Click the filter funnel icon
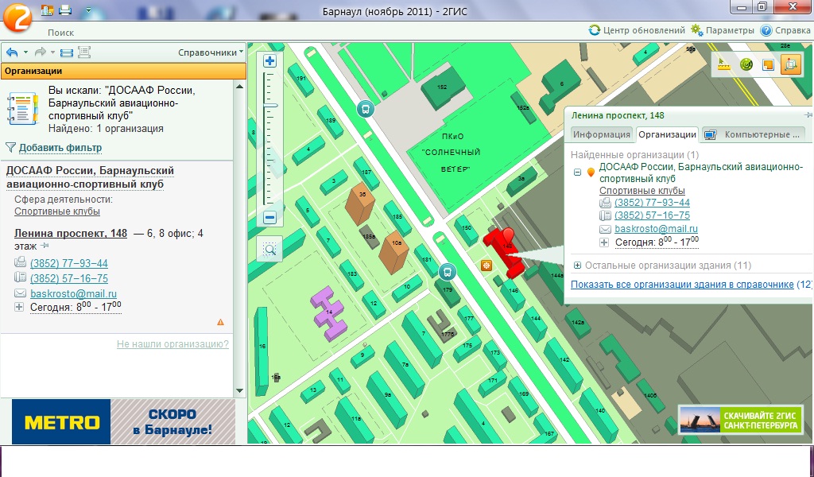Viewport: 814px width, 477px height. [10, 148]
